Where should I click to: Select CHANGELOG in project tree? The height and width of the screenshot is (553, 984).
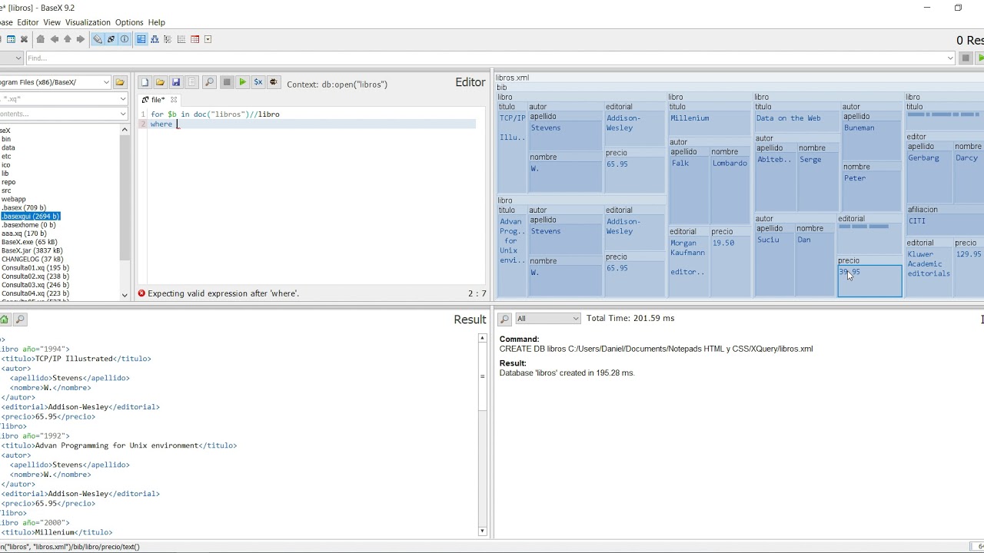coord(32,259)
